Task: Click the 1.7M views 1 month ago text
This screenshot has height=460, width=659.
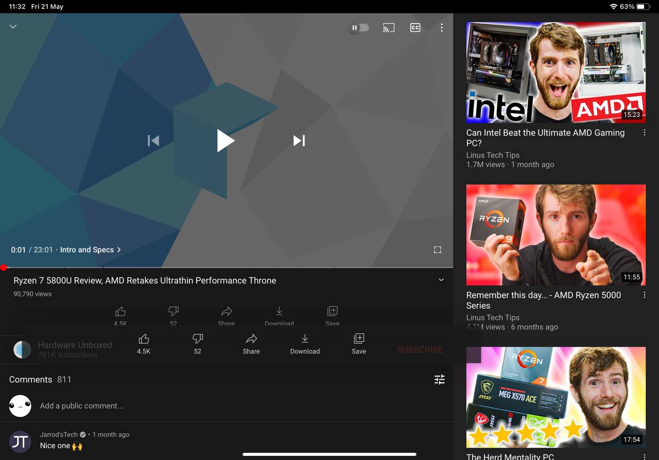Action: pyautogui.click(x=510, y=165)
